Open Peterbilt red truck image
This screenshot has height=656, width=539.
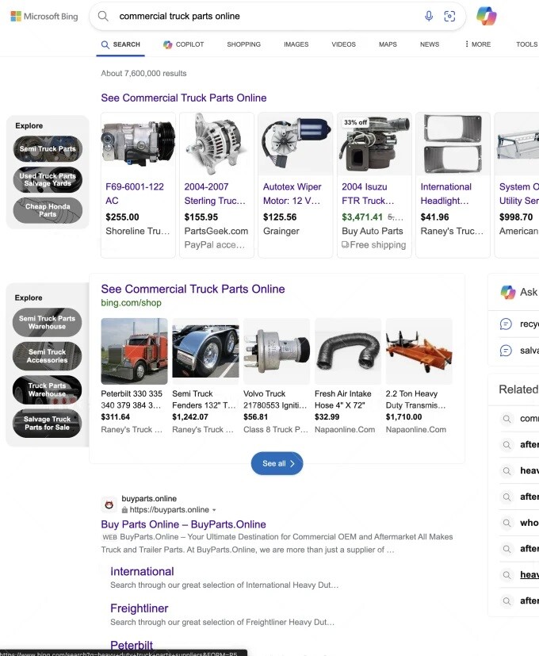(x=134, y=351)
